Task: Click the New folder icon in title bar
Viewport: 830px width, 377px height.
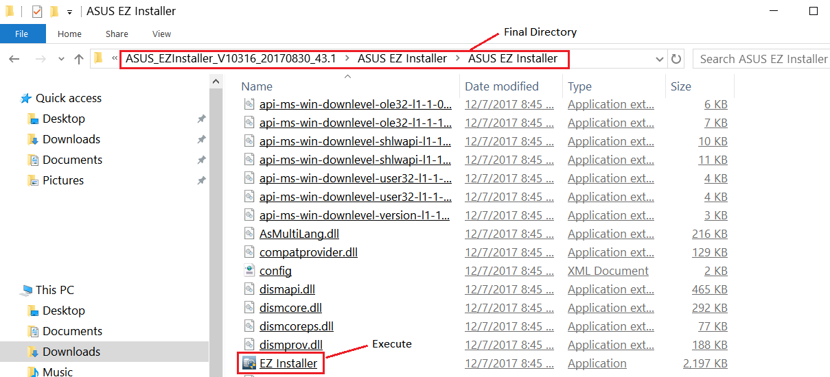Action: [x=54, y=11]
